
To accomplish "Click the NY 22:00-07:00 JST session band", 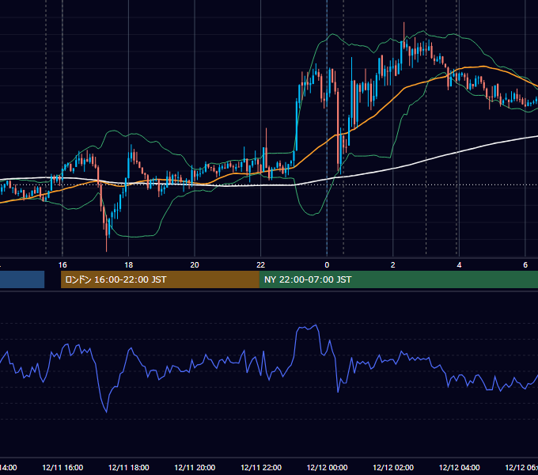I will [x=398, y=279].
